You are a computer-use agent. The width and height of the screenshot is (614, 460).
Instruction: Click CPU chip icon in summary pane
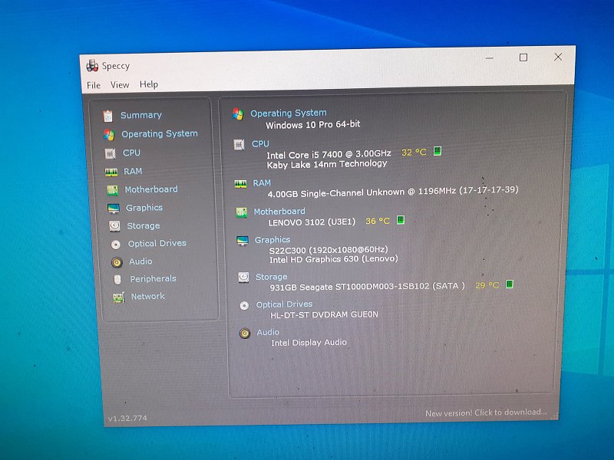239,145
